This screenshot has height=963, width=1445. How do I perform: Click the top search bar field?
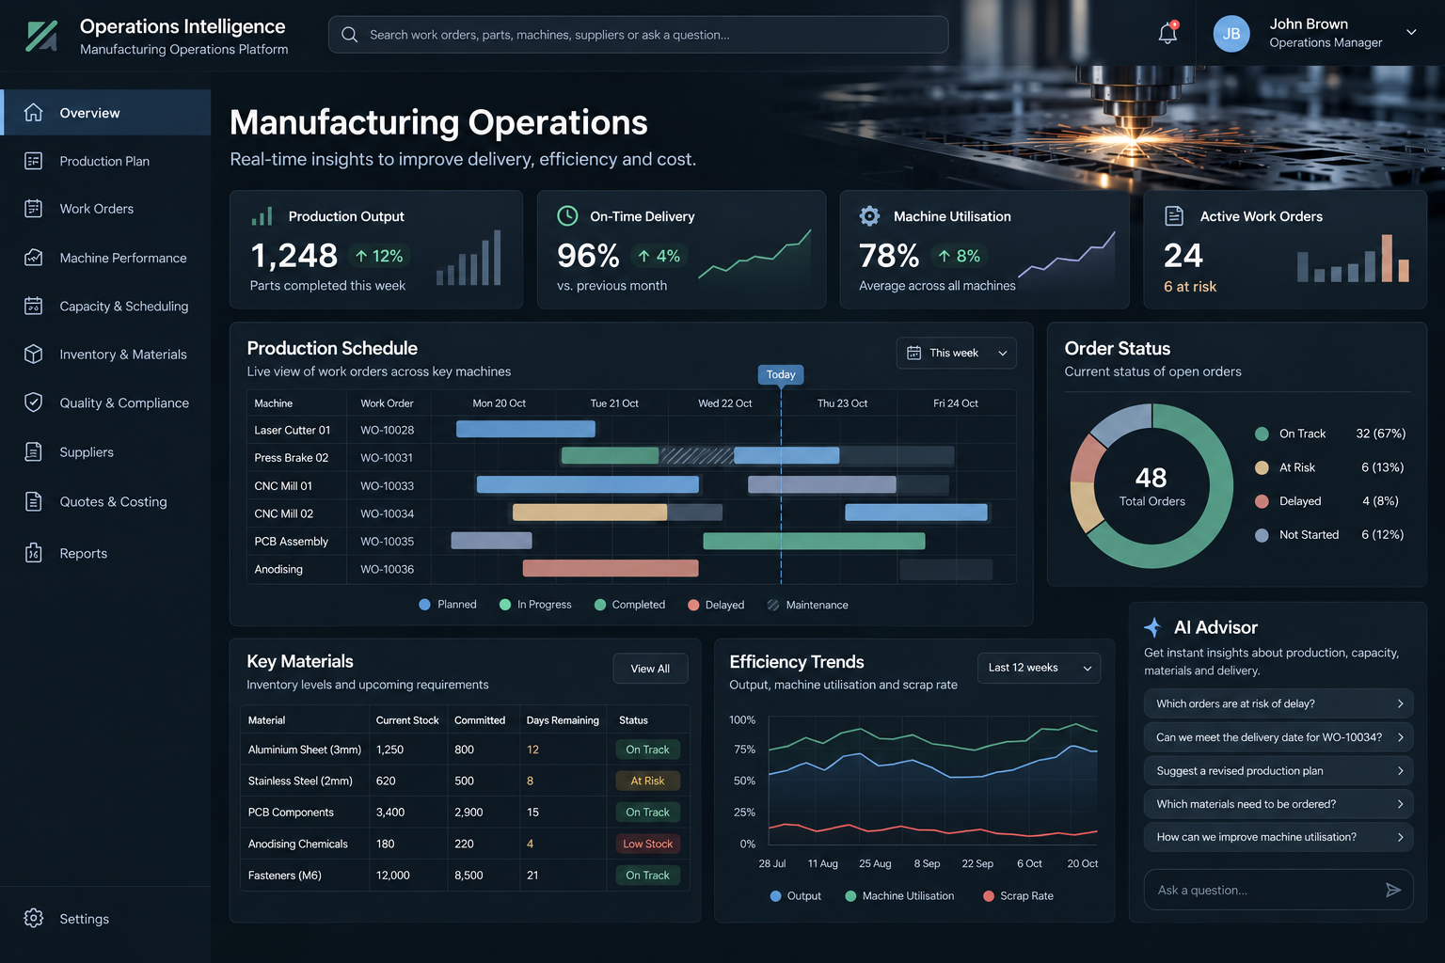click(639, 35)
